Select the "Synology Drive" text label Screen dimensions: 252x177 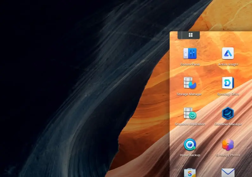(x=228, y=94)
